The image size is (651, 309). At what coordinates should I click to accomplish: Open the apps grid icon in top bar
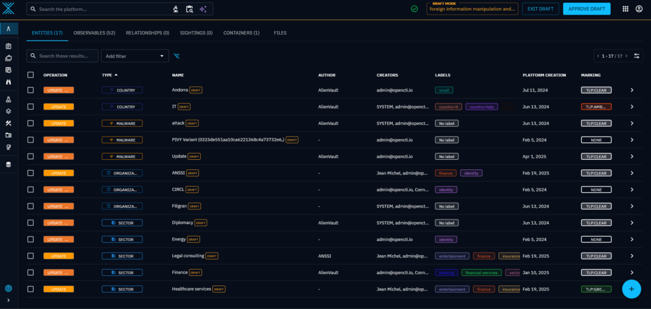[x=625, y=9]
